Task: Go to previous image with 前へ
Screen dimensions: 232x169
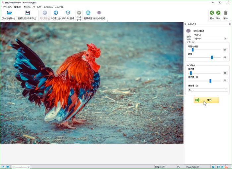Action: 212,13
